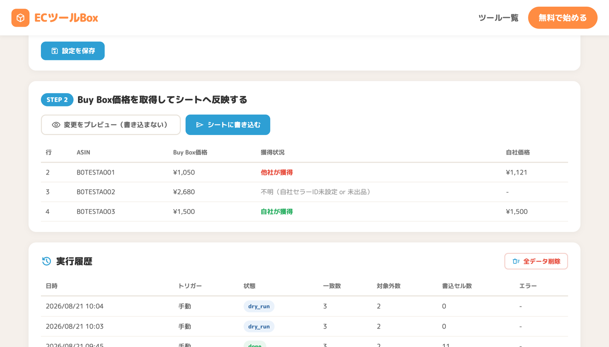Select ASIN cell B0TESTA002
Screen dimensions: 609x347
(96, 192)
